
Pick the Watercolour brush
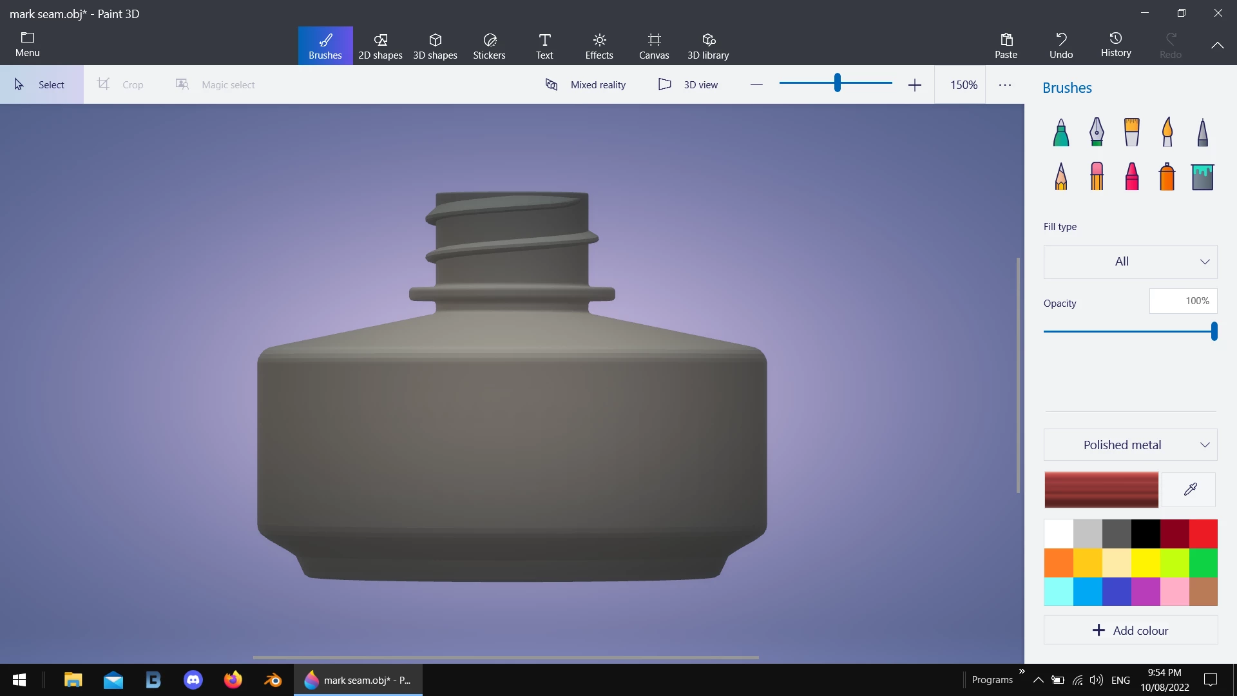coord(1167,133)
